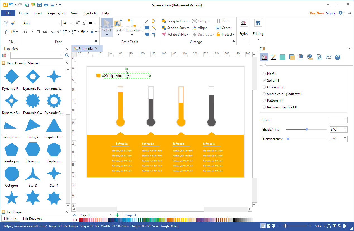
Task: Expand the Send to Back dropdown
Action: pos(188,28)
